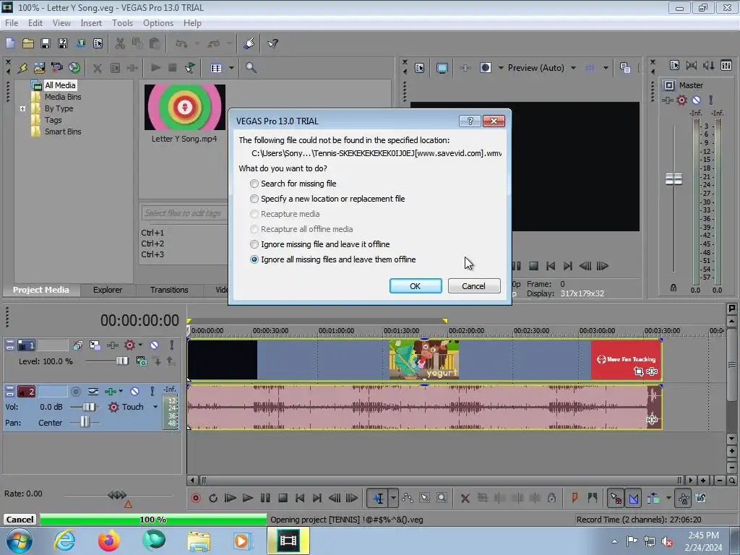This screenshot has width=740, height=555.
Task: Click the Redo arrow icon
Action: 214,43
